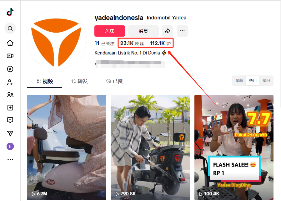Open Explore via compass icon

(x=10, y=69)
